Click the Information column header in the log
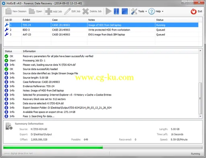Viewport: 206px width, 158px height. pos(29,51)
